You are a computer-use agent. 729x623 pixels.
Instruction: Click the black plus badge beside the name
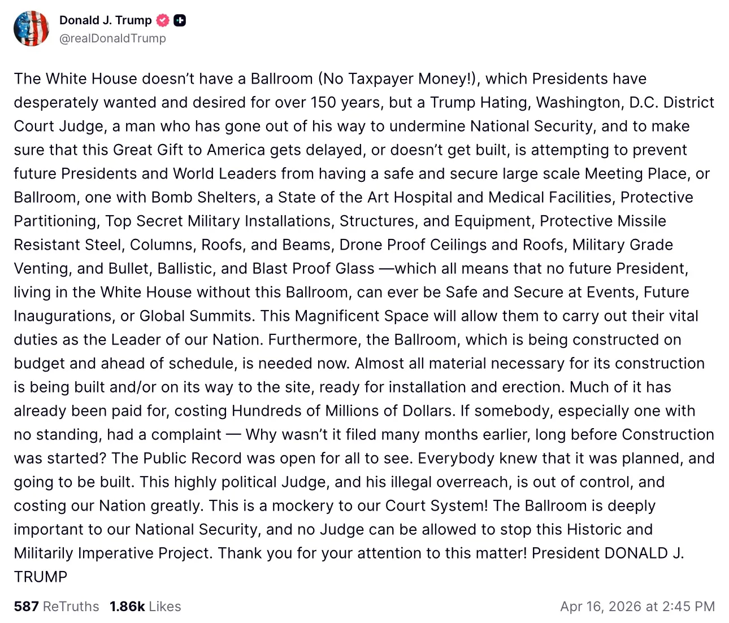tap(180, 21)
